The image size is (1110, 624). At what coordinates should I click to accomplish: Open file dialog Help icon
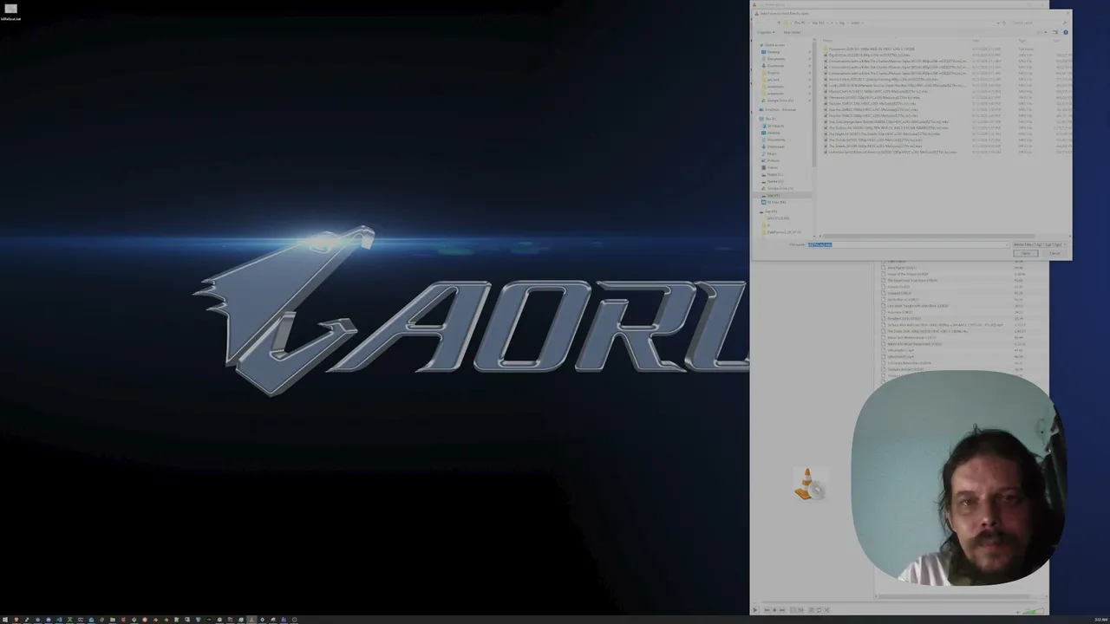[x=1065, y=32]
